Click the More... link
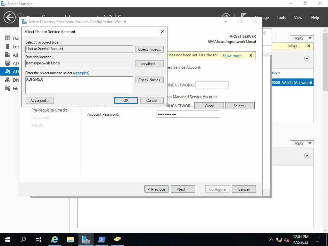328x246 pixels. tap(294, 46)
